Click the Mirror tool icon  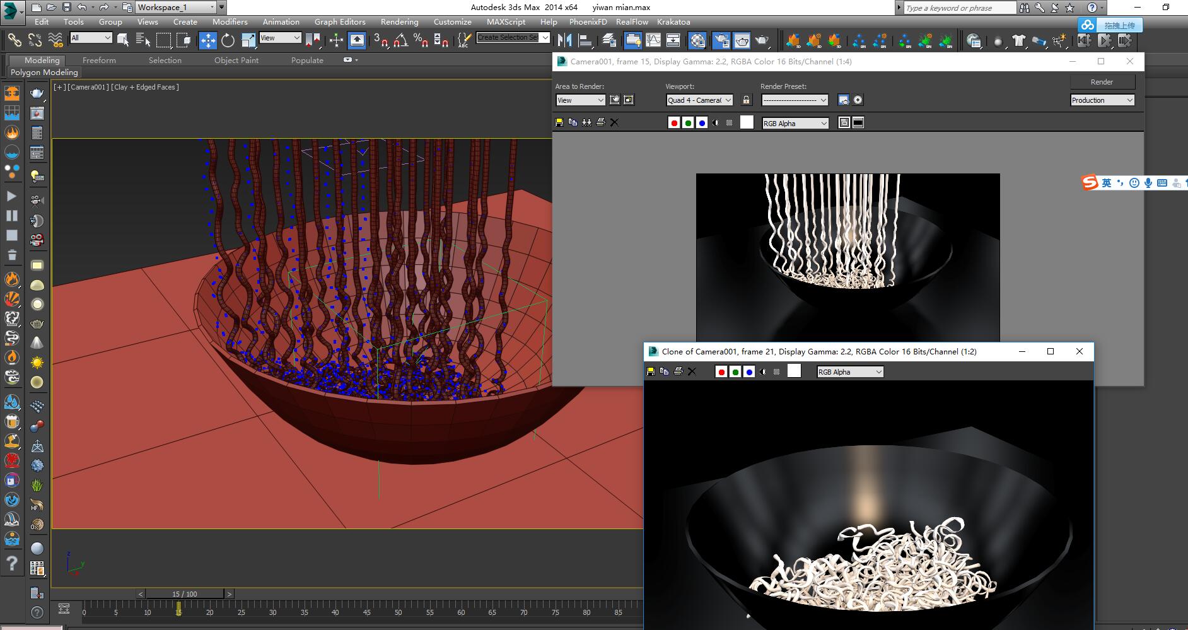coord(565,40)
